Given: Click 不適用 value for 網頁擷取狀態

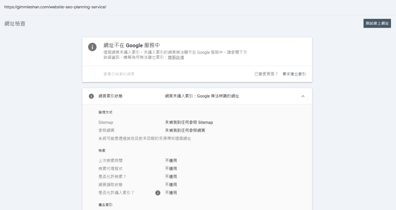Looking at the screenshot, I should coord(171,185).
